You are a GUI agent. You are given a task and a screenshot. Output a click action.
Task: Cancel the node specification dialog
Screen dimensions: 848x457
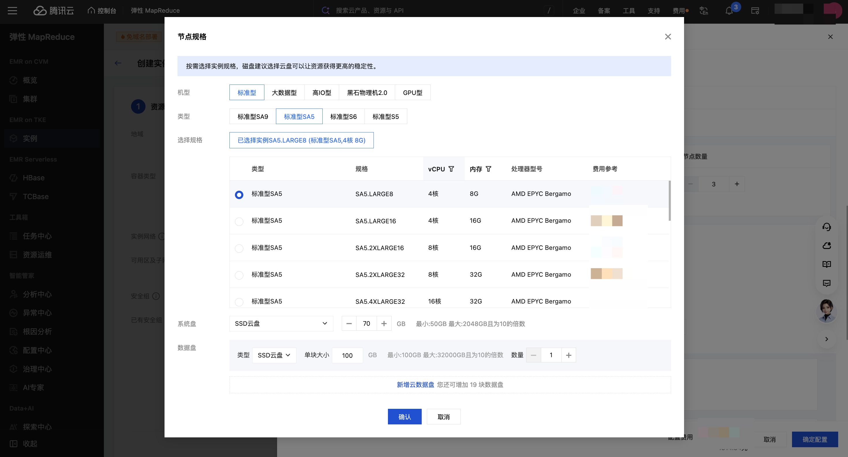pos(443,417)
